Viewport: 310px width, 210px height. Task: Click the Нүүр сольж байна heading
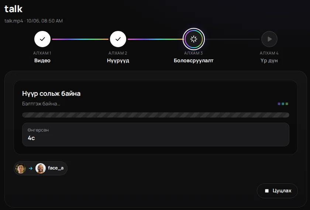tap(51, 94)
